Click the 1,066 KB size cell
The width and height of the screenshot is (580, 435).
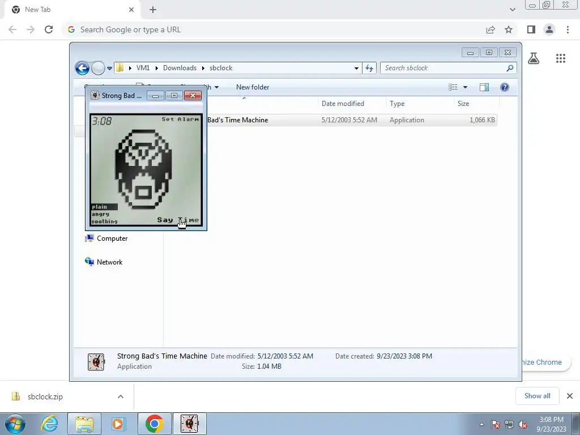point(482,120)
